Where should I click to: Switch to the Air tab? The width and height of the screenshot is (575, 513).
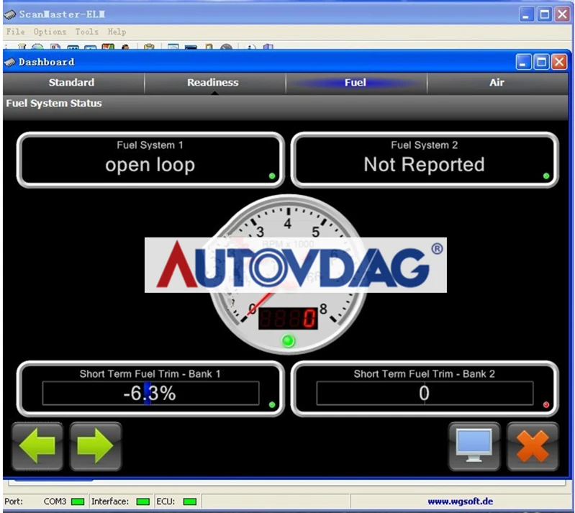coord(497,83)
